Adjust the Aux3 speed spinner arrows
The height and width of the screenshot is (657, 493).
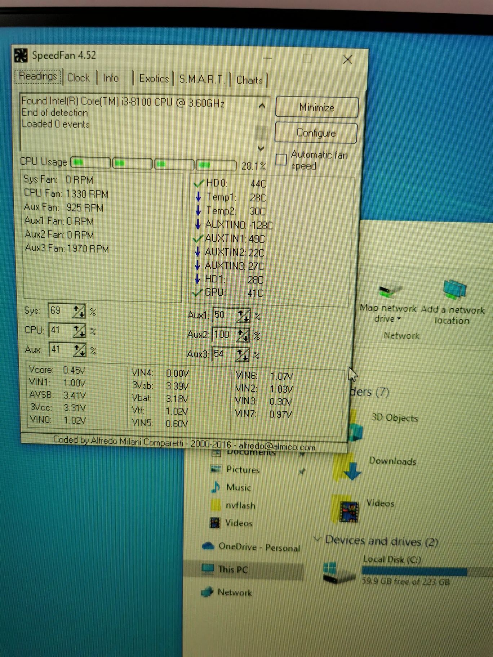click(x=242, y=355)
